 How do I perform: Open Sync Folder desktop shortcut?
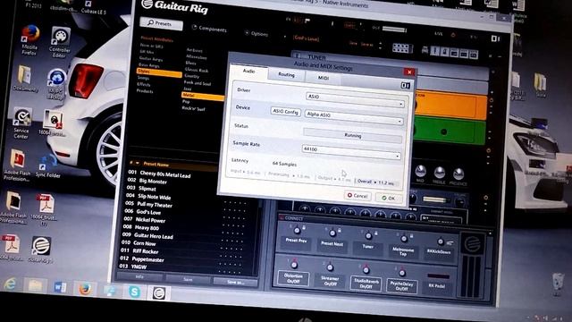pyautogui.click(x=47, y=166)
